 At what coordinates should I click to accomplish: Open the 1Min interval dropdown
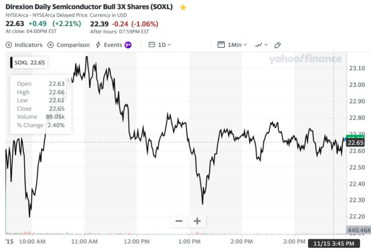[x=237, y=45]
